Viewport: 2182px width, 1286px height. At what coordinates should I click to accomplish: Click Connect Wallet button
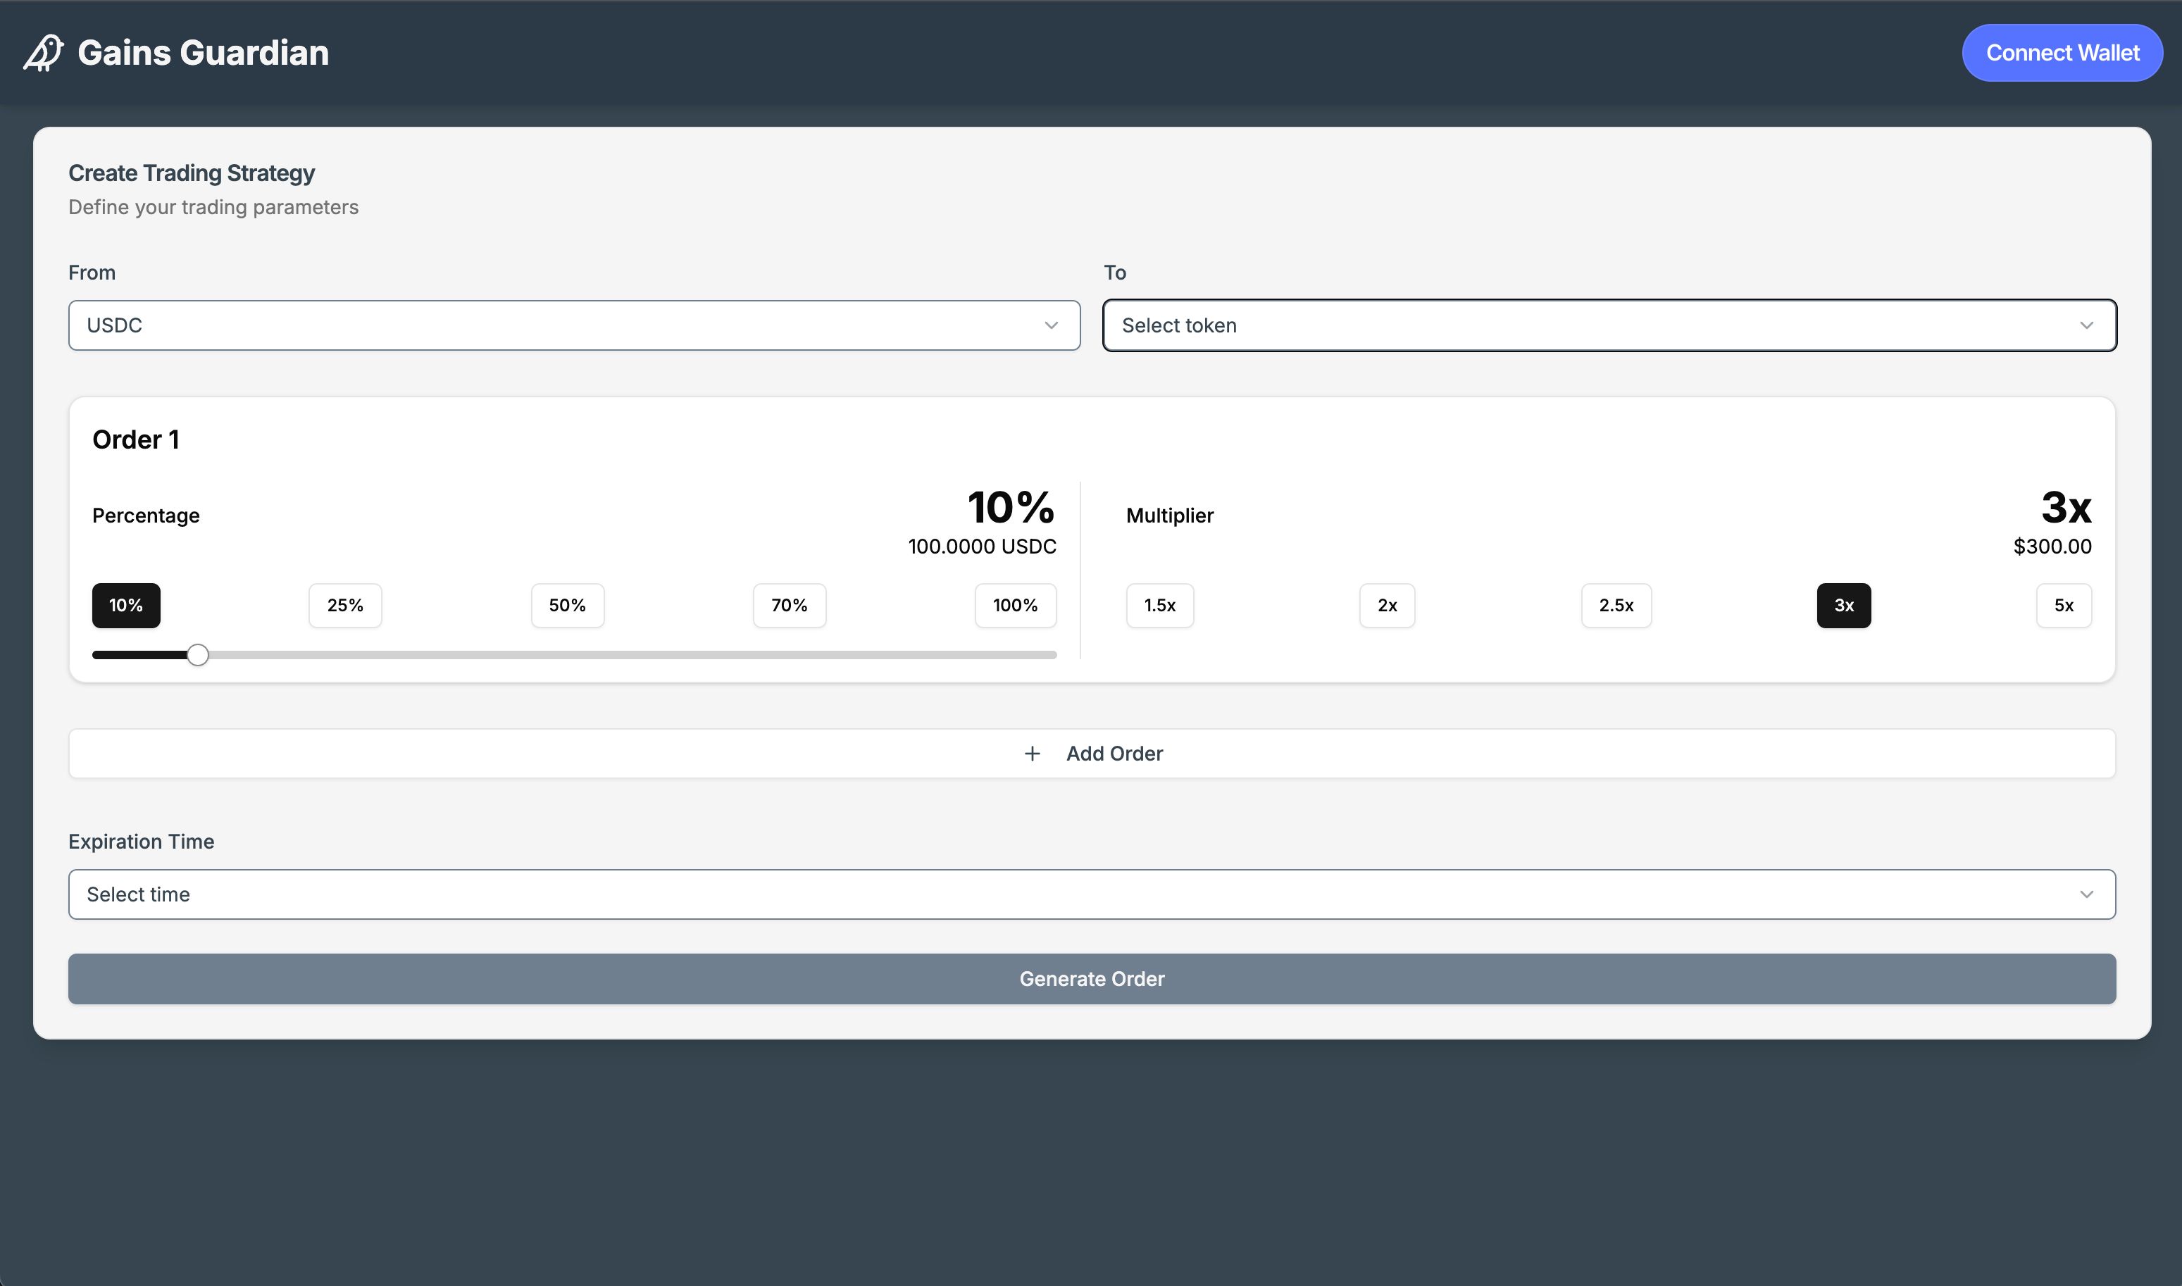pos(2061,52)
